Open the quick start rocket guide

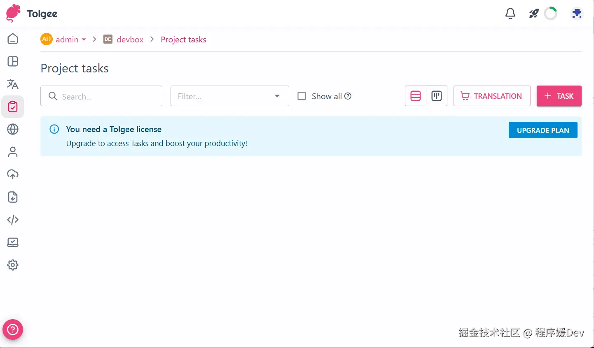(534, 14)
